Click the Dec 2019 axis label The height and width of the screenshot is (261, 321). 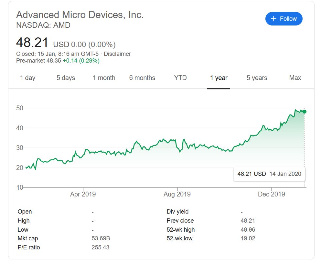click(271, 194)
